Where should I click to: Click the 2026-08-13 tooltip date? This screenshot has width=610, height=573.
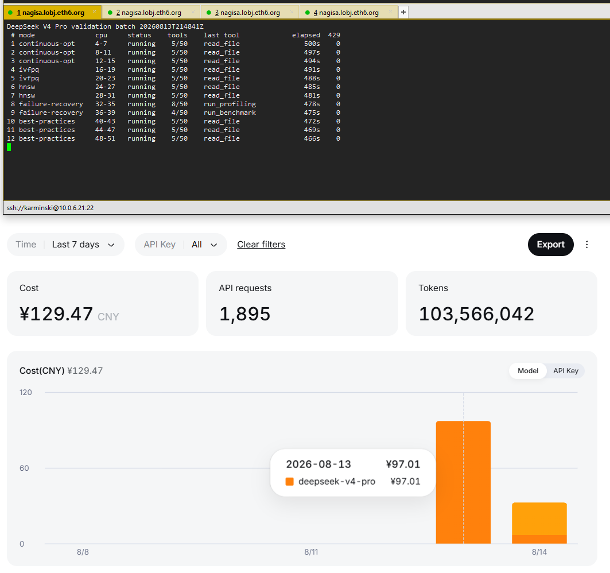point(318,464)
